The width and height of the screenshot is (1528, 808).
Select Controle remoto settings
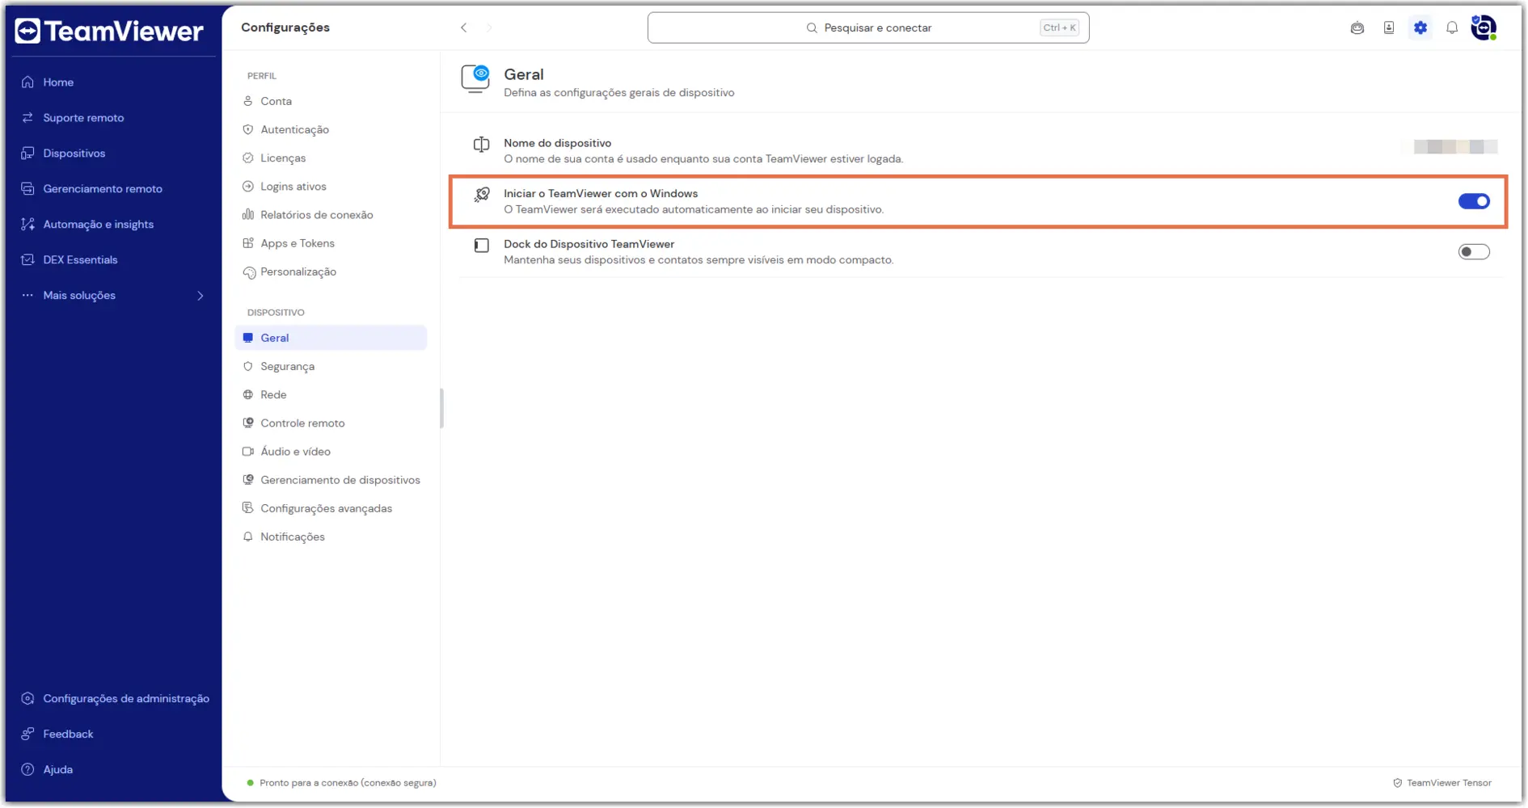pos(302,423)
